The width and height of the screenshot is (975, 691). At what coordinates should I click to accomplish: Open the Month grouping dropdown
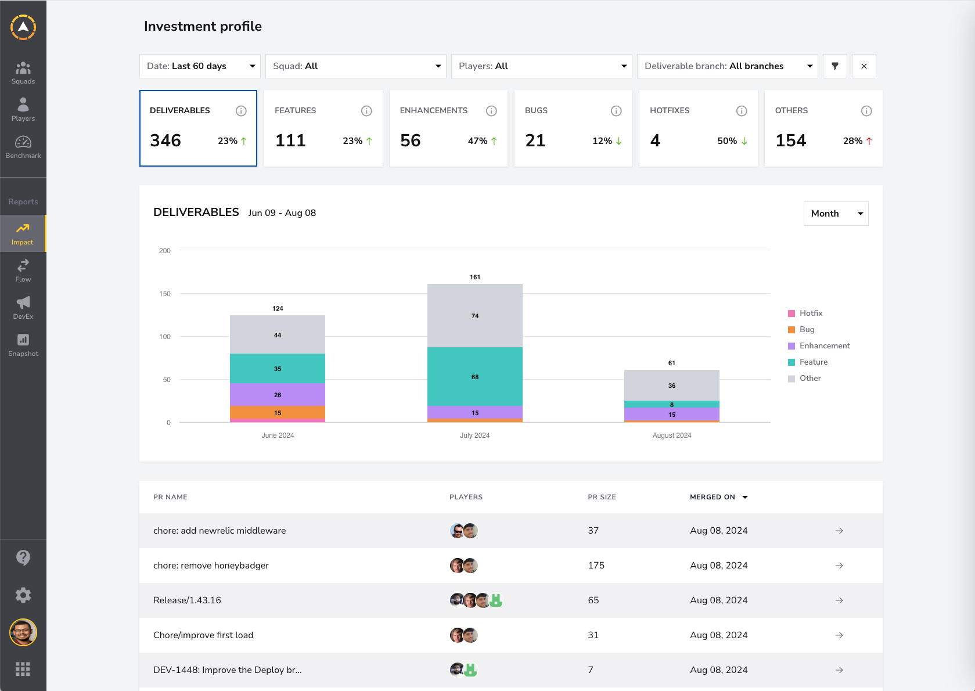tap(836, 214)
